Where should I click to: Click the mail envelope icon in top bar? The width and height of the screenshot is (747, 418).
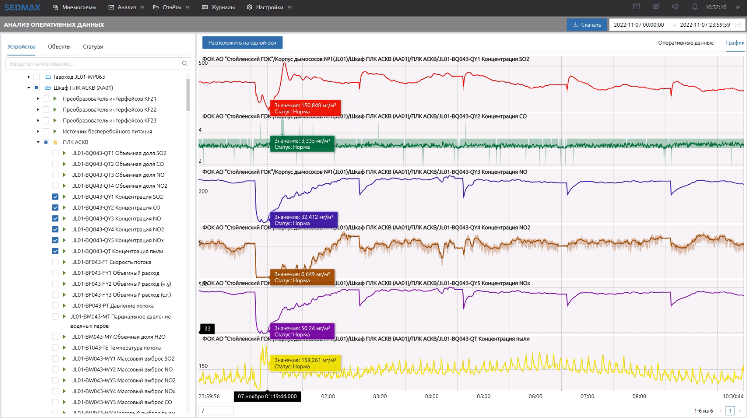pyautogui.click(x=636, y=7)
